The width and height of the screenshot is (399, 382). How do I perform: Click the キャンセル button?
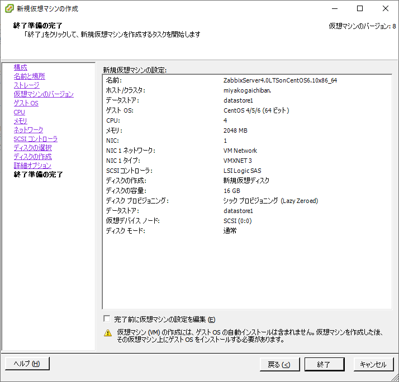click(x=373, y=365)
